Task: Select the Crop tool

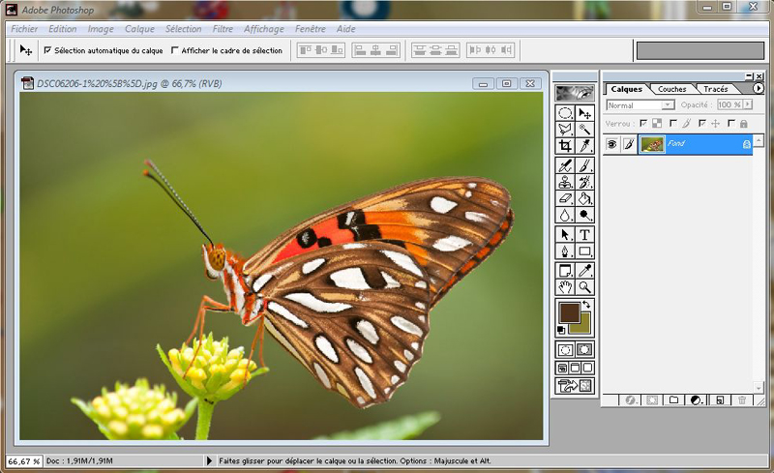Action: tap(565, 146)
